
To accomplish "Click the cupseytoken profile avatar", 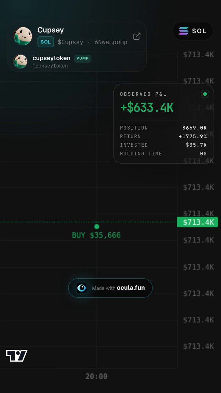I will [x=20, y=61].
